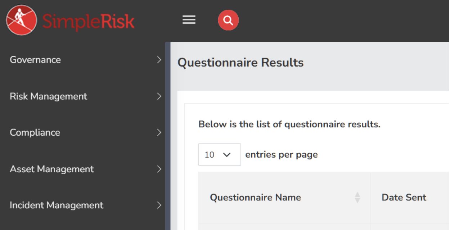This screenshot has height=231, width=450.
Task: Select Governance in the sidebar
Action: [35, 60]
